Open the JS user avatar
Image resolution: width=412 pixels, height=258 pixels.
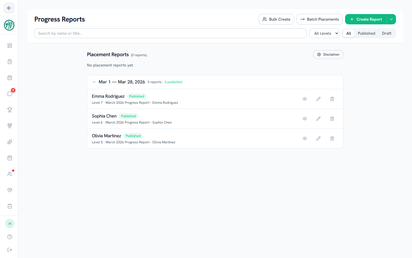click(10, 224)
